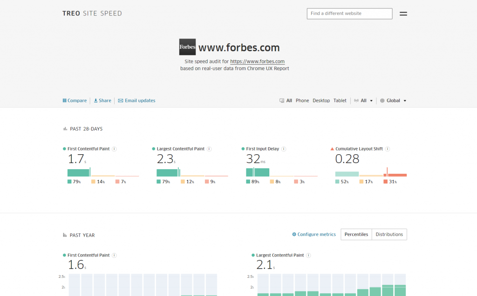Open info icon for First Input Delay
The image size is (477, 296).
coord(284,149)
